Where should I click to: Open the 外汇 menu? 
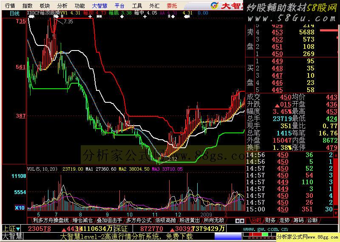154,6
